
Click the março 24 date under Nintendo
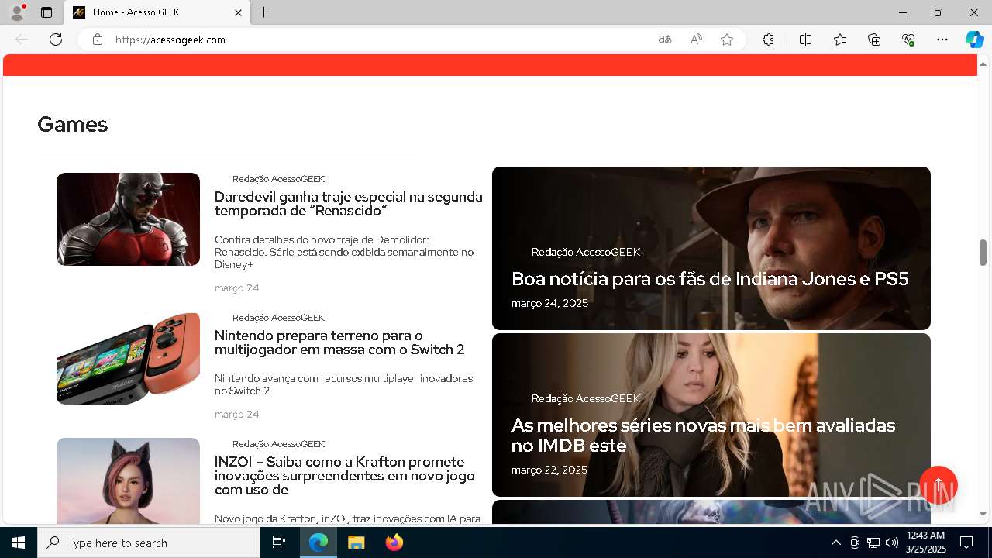(x=236, y=415)
